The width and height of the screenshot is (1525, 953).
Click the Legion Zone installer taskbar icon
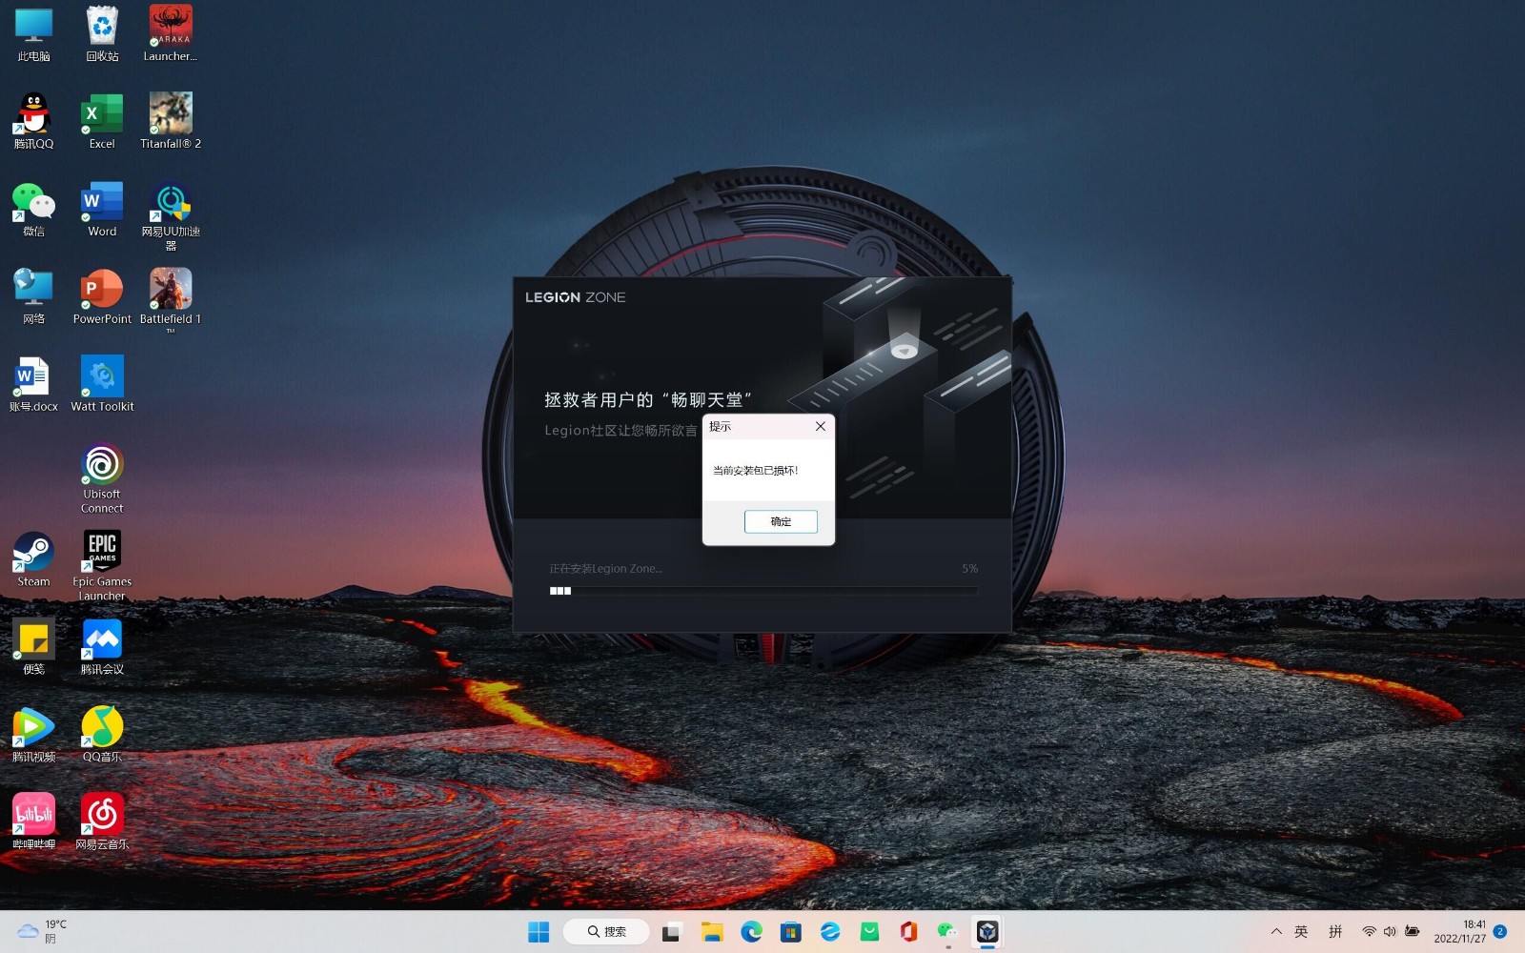(987, 931)
